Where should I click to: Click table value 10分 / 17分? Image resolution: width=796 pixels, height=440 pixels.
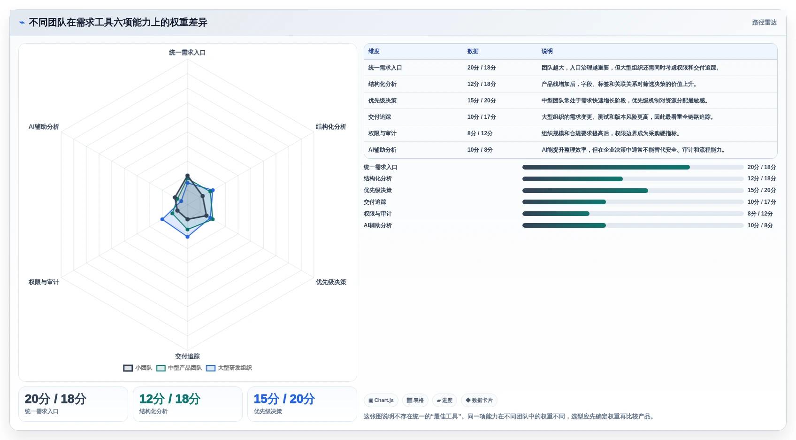click(x=482, y=117)
